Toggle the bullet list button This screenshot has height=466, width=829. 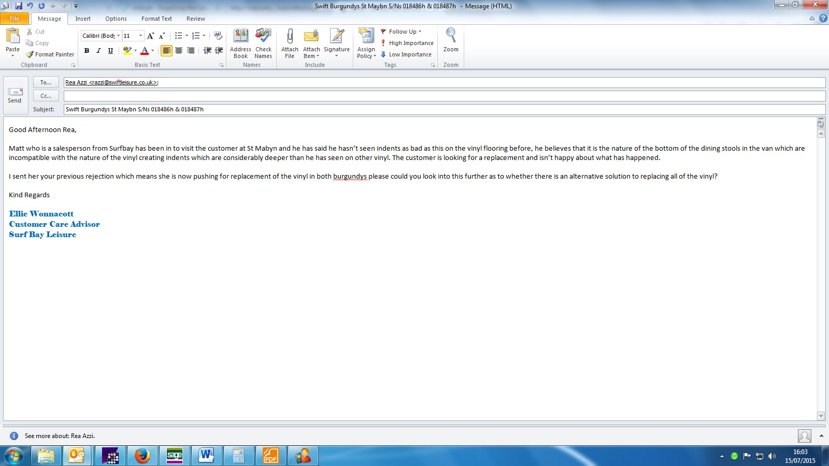(178, 36)
